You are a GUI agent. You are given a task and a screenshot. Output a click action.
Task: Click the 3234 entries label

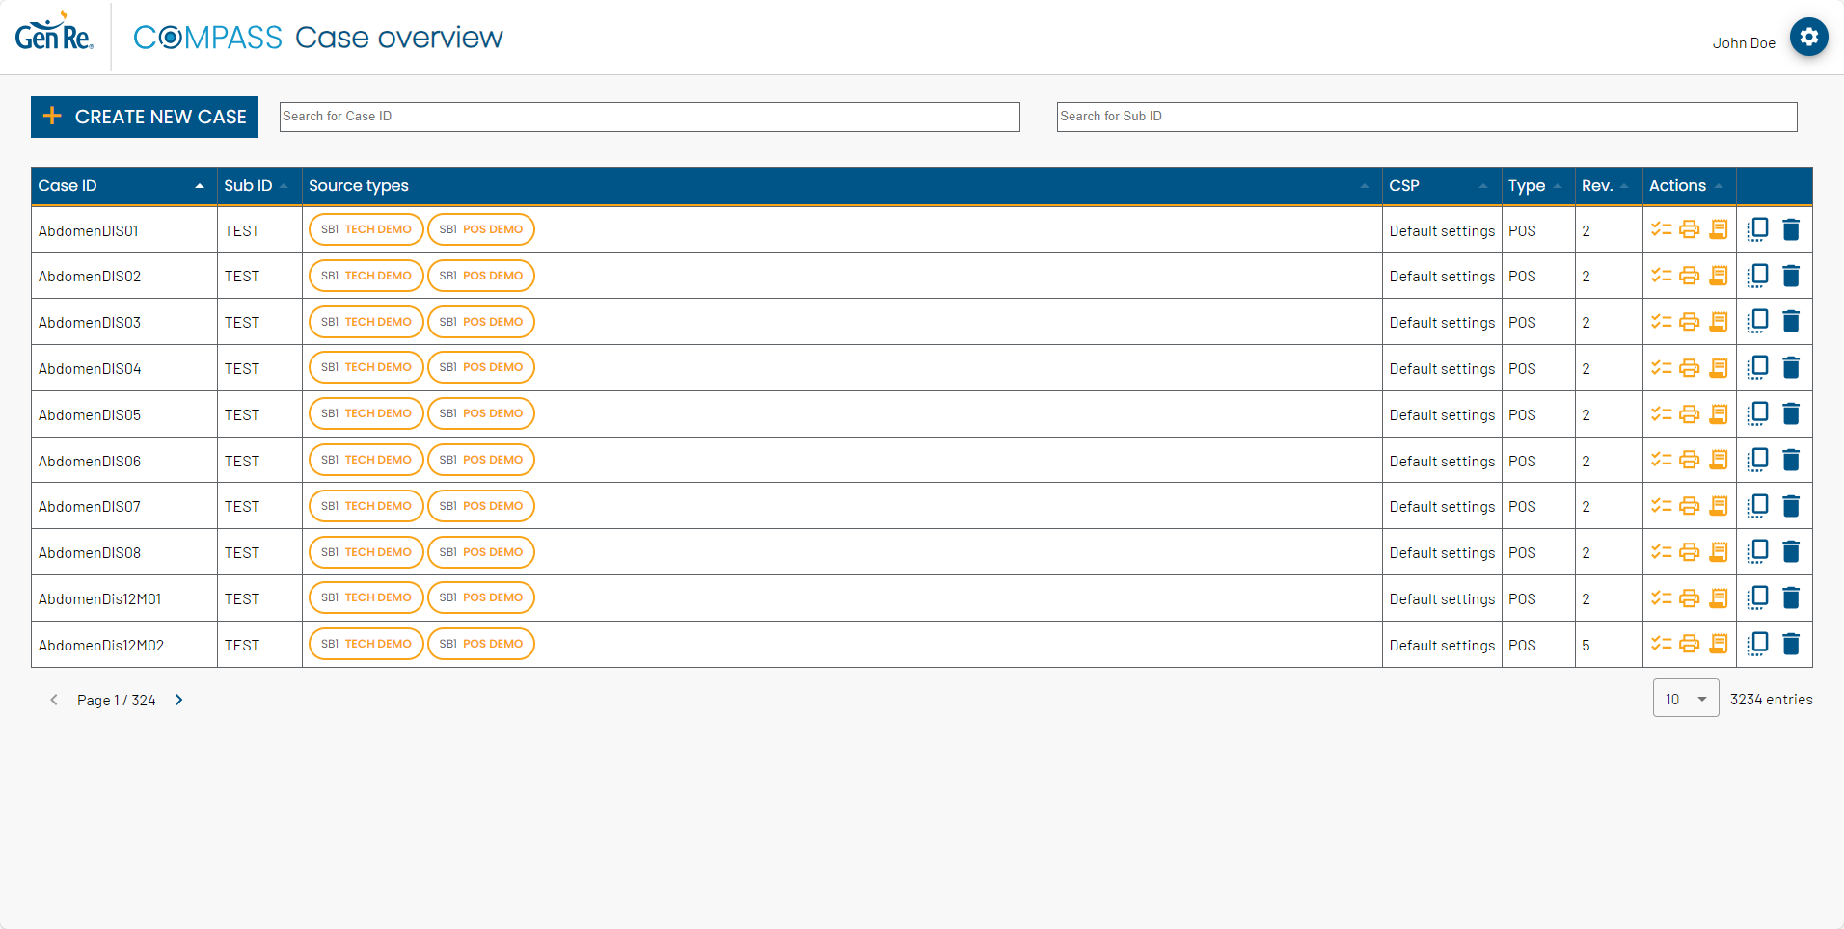click(1771, 700)
